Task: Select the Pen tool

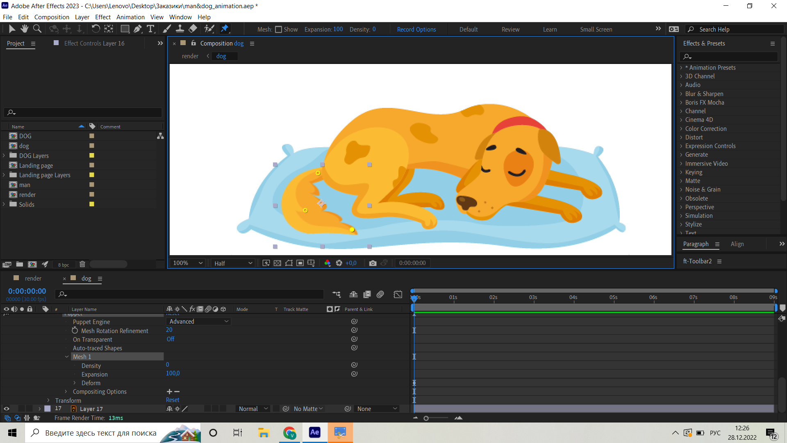Action: (x=138, y=29)
